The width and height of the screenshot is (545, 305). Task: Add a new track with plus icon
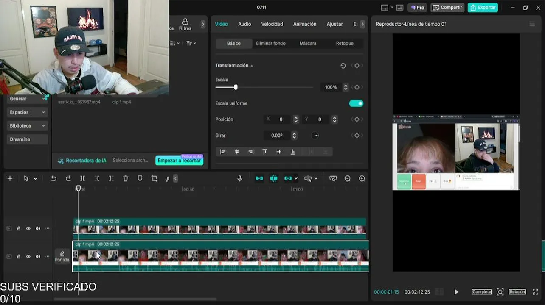pos(10,178)
